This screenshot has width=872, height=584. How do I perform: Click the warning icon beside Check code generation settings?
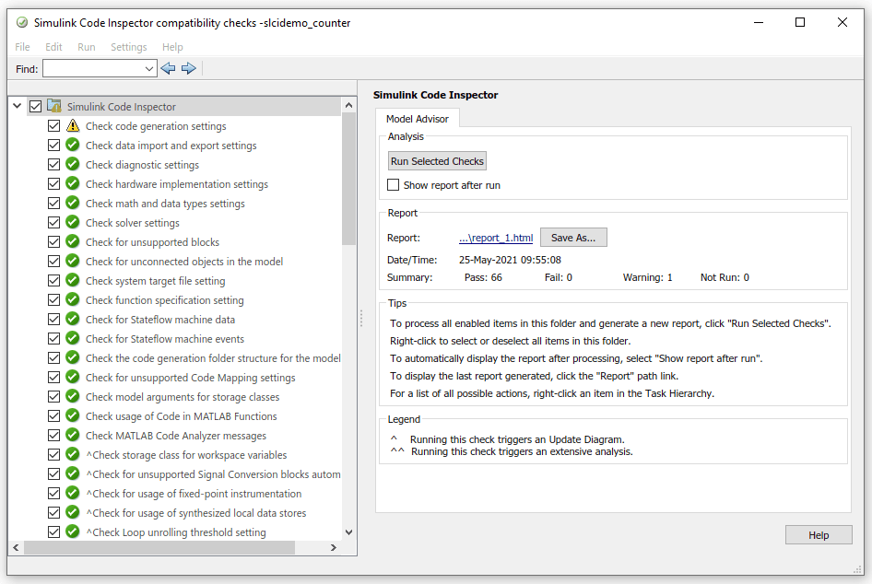coord(73,125)
